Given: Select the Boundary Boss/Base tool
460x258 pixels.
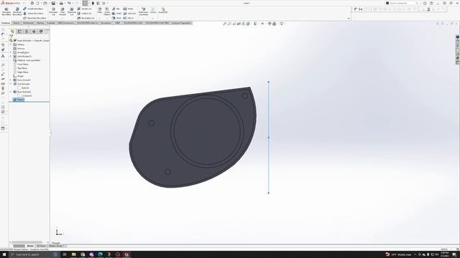Looking at the screenshot, I should tap(34, 18).
